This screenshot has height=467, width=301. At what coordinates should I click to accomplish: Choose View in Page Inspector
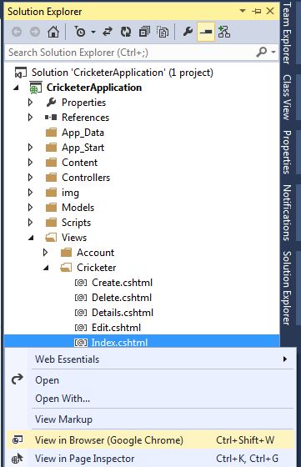150,459
